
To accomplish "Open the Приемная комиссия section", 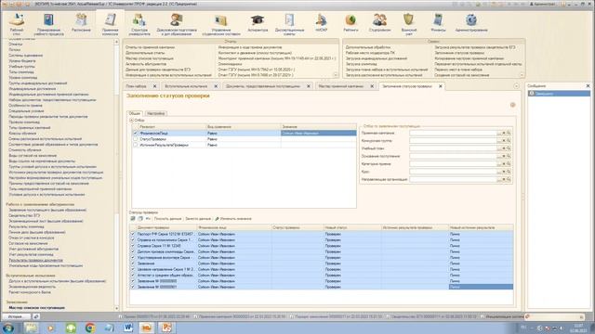I will pyautogui.click(x=110, y=24).
